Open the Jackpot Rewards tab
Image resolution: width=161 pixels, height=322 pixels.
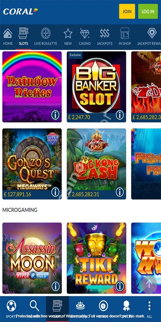tap(149, 37)
